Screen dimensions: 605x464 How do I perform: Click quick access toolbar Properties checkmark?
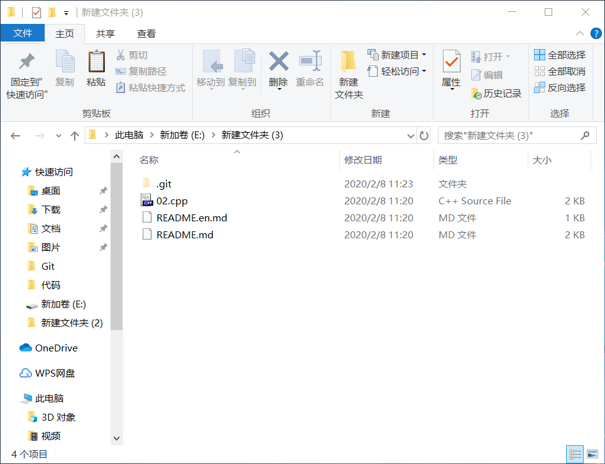coord(36,13)
